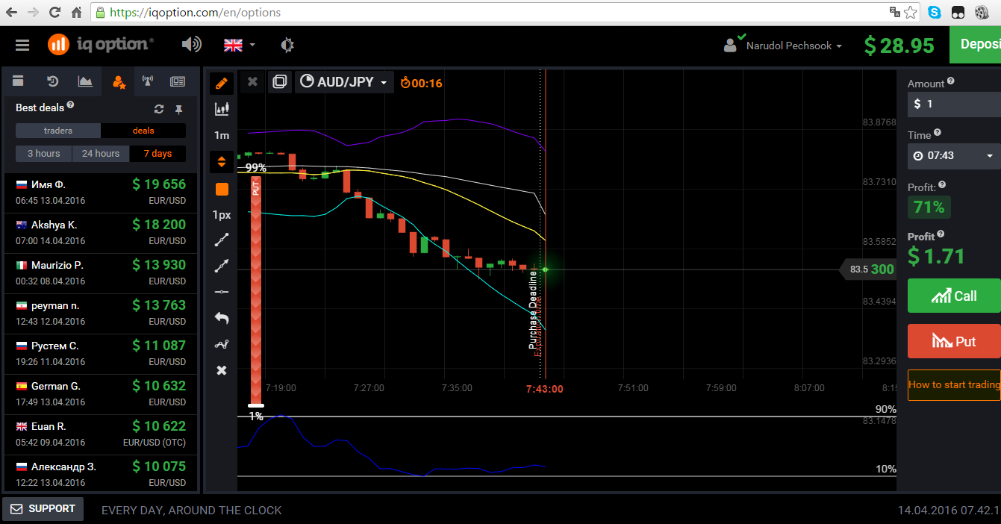Click the green Call button
The width and height of the screenshot is (1001, 524).
(954, 296)
